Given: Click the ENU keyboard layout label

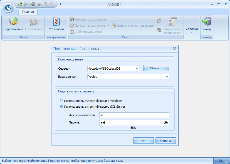Looking at the screenshot, I should click(x=133, y=128).
